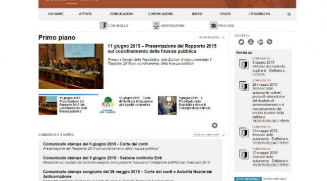
Task: Switch to Uffici Centrali tab
Action: 274,179
